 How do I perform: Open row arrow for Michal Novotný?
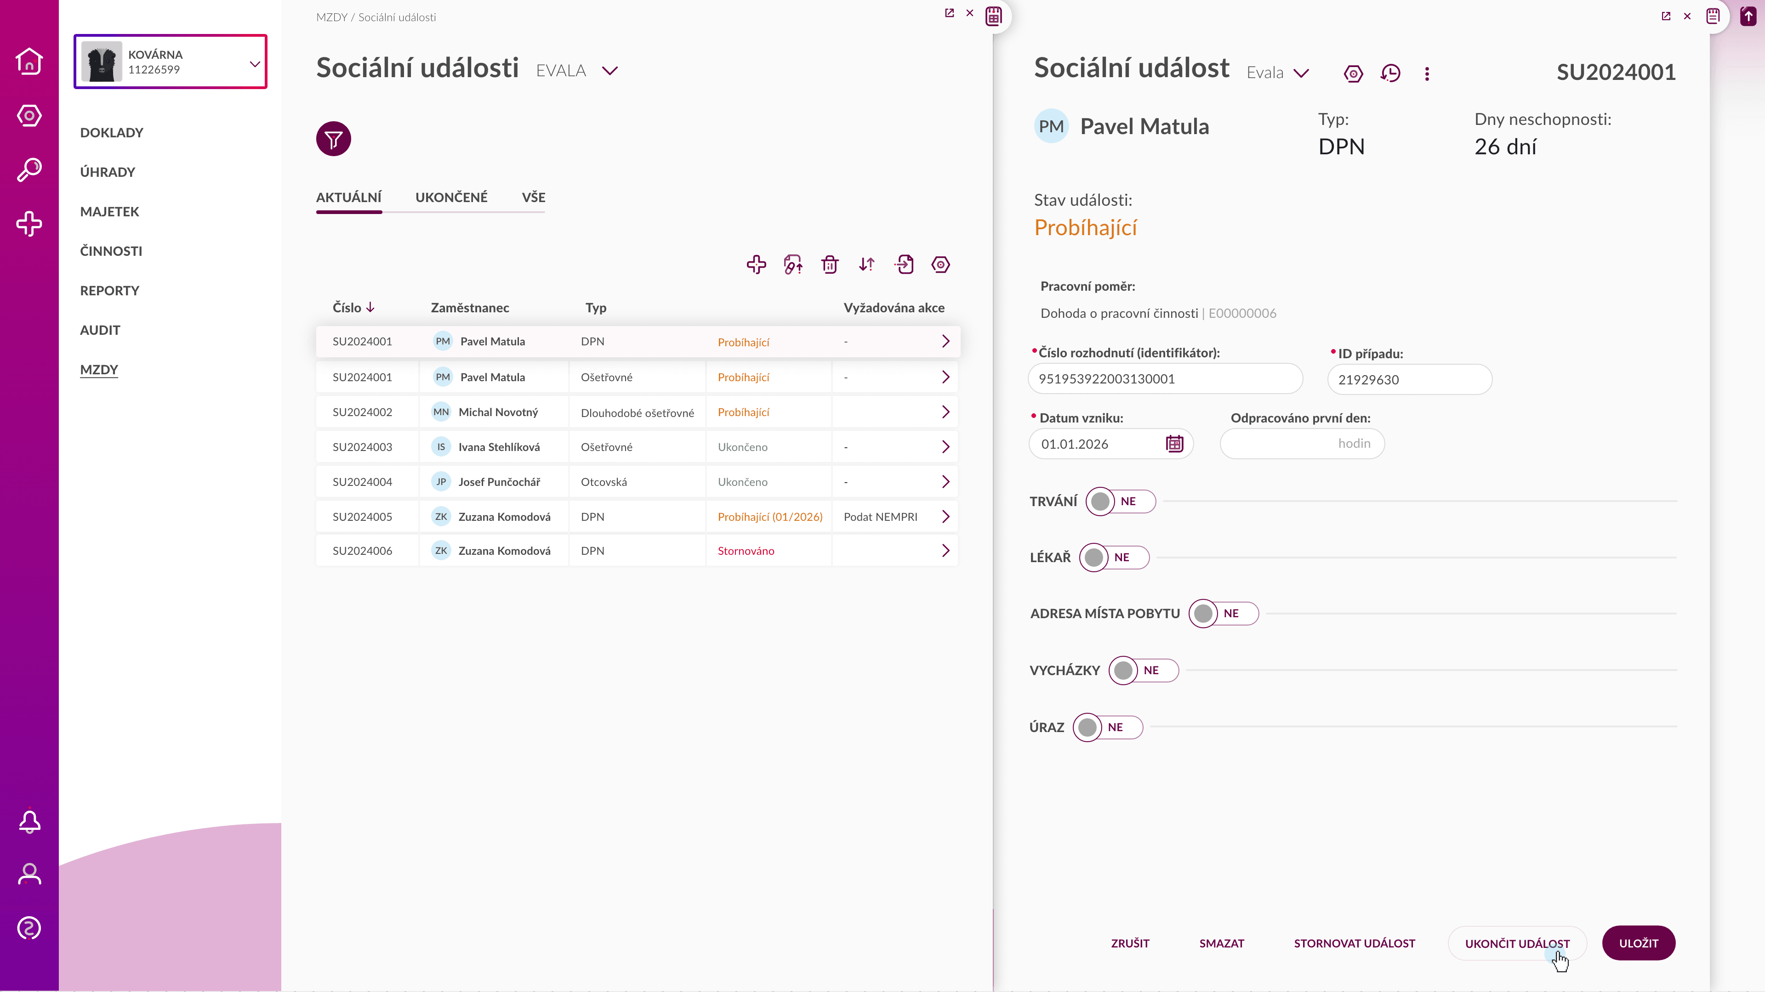tap(945, 412)
